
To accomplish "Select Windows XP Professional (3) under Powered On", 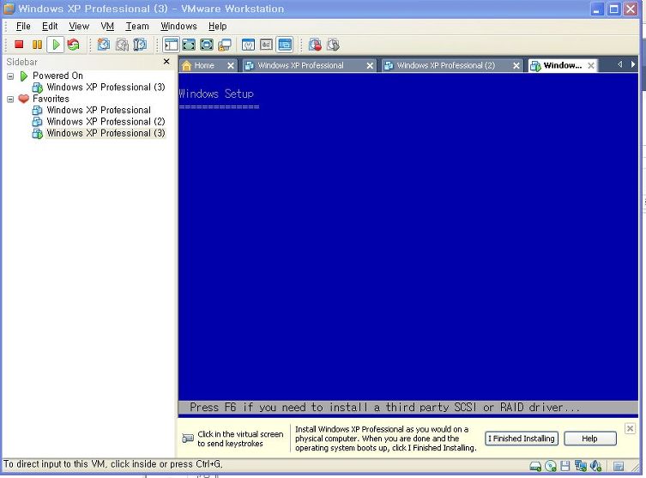I will 106,88.
